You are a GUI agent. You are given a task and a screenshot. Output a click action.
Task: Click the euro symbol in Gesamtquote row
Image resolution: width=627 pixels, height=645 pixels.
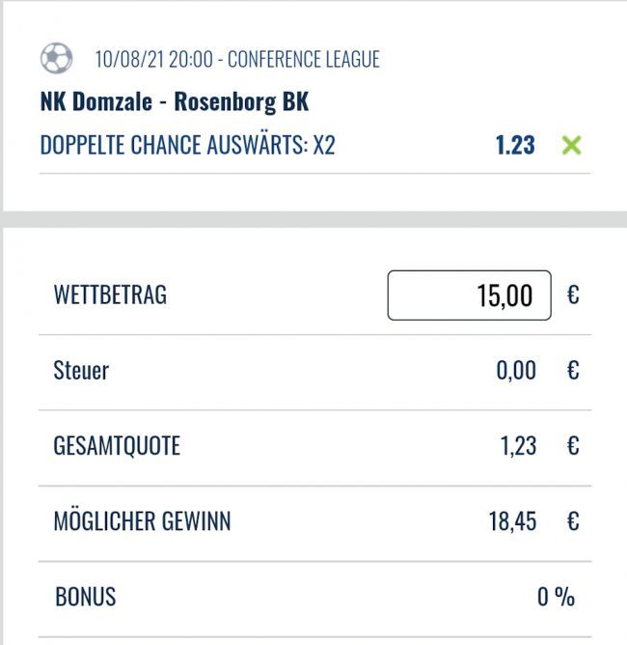click(573, 446)
